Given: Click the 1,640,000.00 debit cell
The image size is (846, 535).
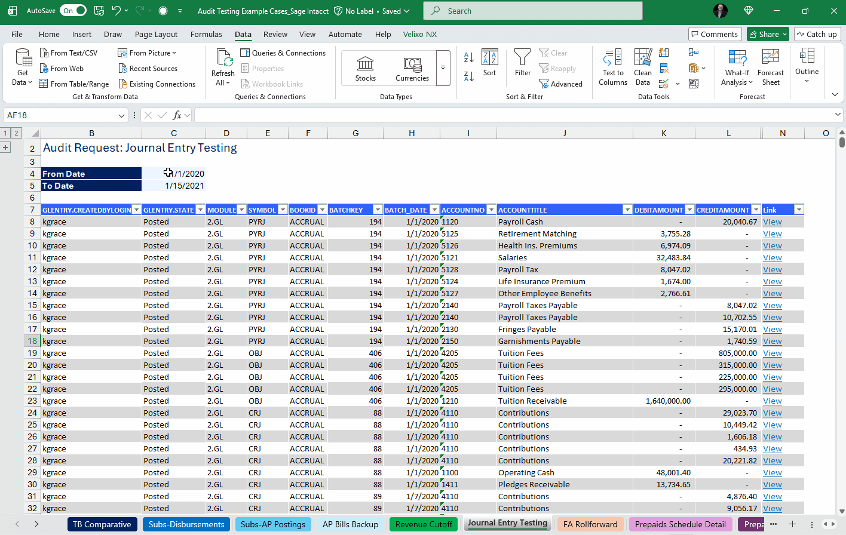Looking at the screenshot, I should click(664, 401).
